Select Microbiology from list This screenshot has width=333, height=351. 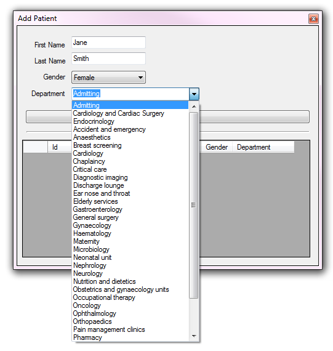coord(130,249)
